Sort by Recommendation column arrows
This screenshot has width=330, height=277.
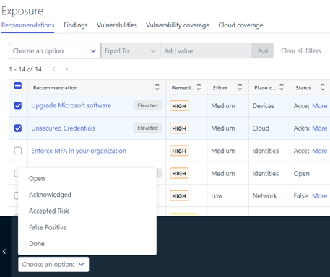click(157, 87)
